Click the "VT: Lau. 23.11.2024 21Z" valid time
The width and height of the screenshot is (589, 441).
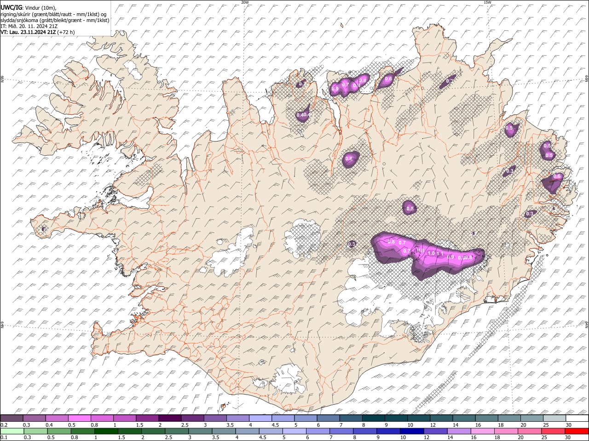click(29, 32)
